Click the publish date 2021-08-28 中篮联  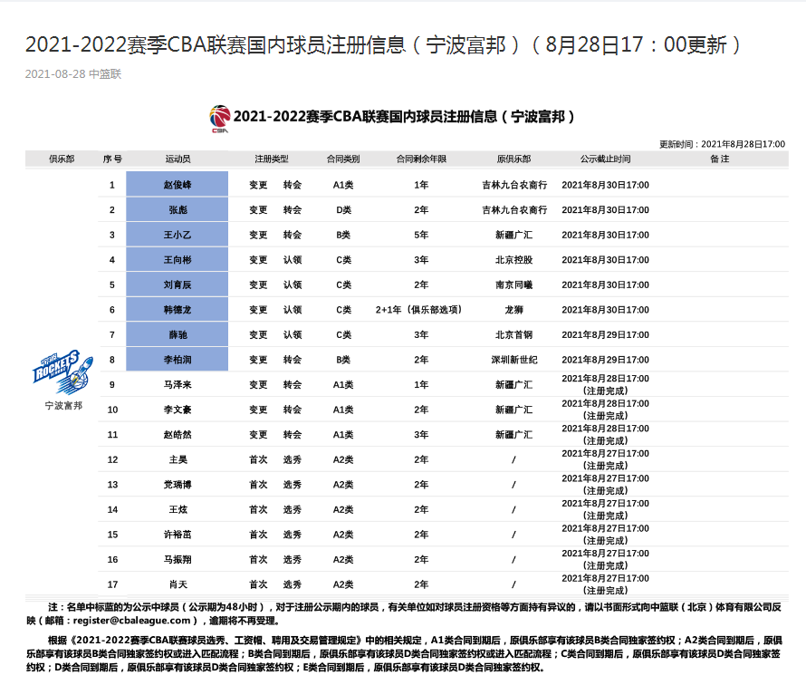(73, 74)
